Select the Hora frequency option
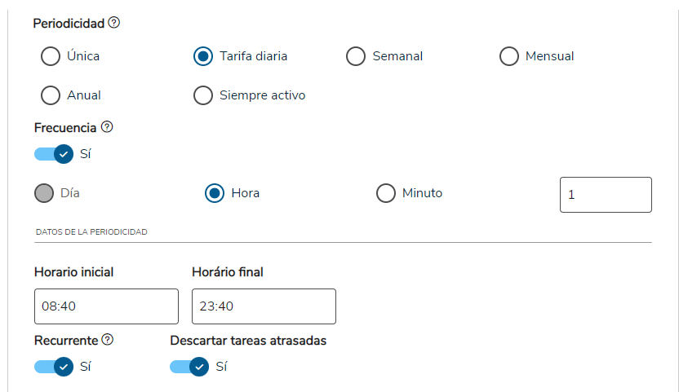Screen dimensions: 679x392 coord(215,193)
